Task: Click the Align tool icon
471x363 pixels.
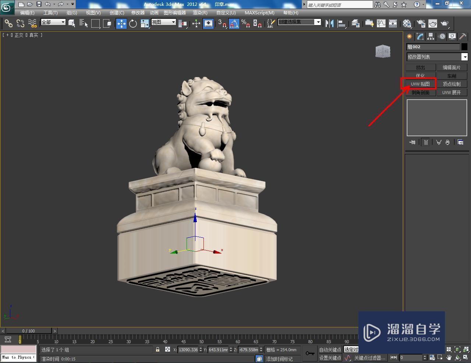Action: pyautogui.click(x=342, y=24)
